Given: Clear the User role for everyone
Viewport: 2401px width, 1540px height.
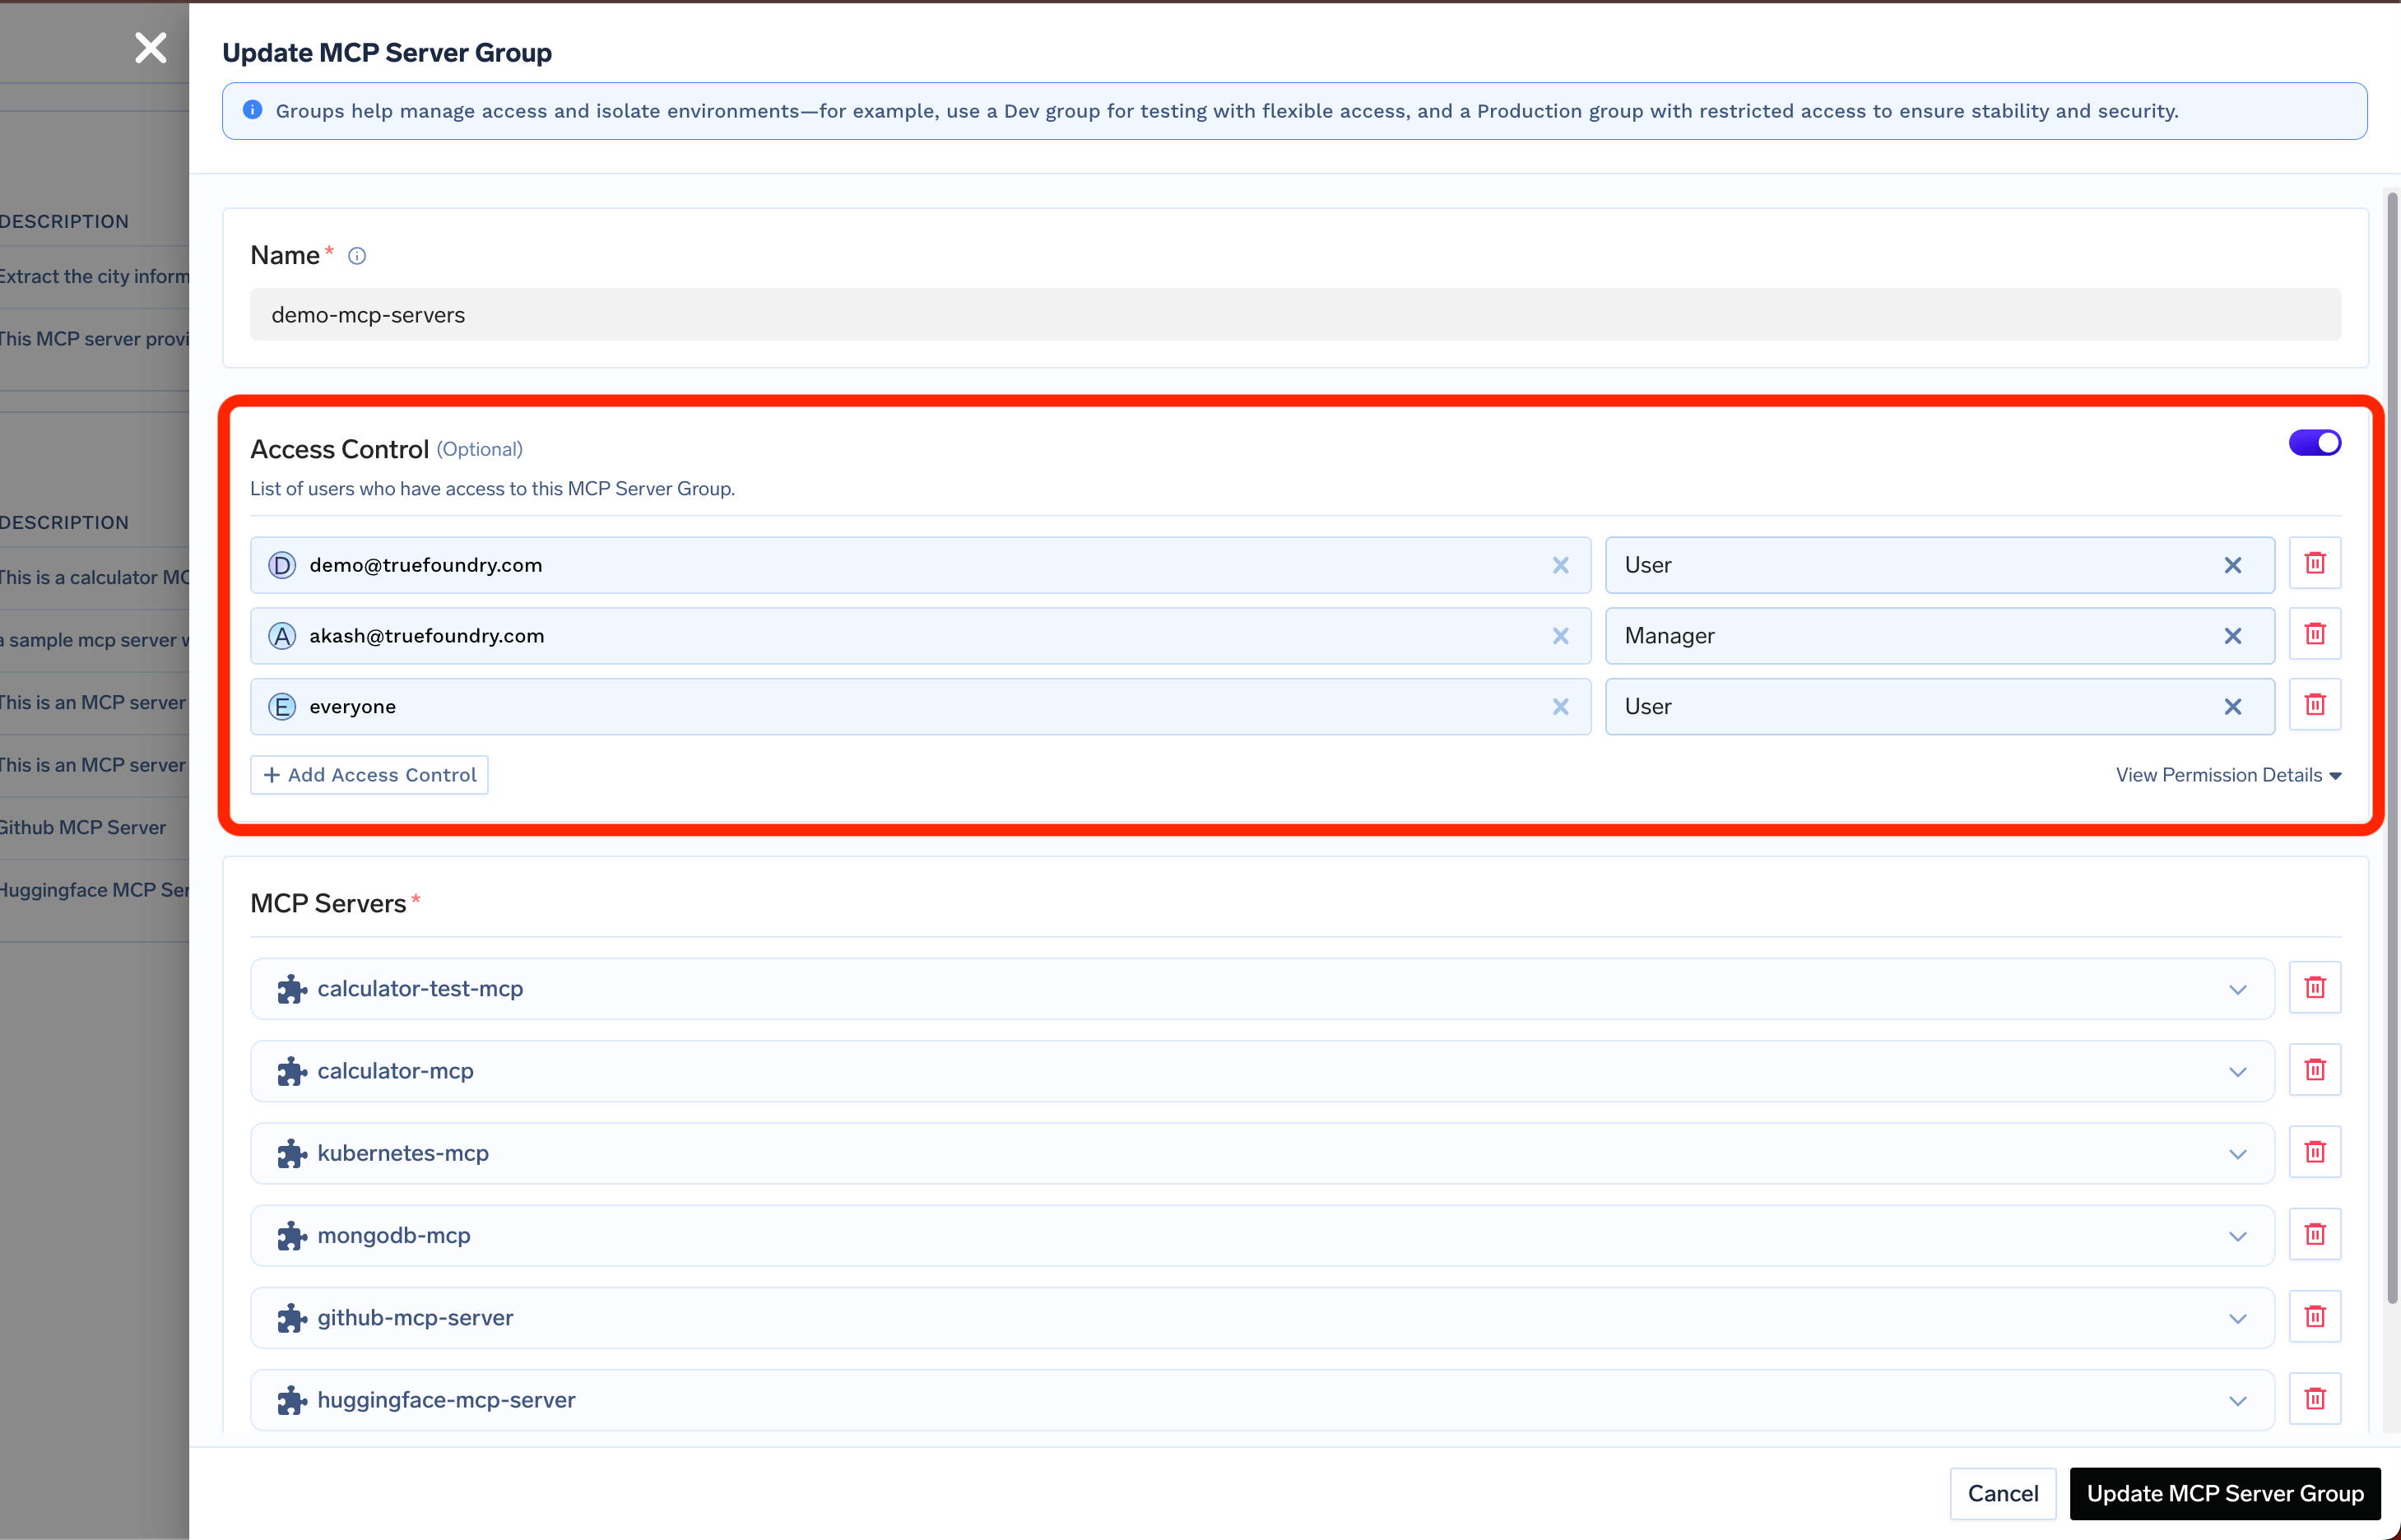Looking at the screenshot, I should [x=2232, y=707].
